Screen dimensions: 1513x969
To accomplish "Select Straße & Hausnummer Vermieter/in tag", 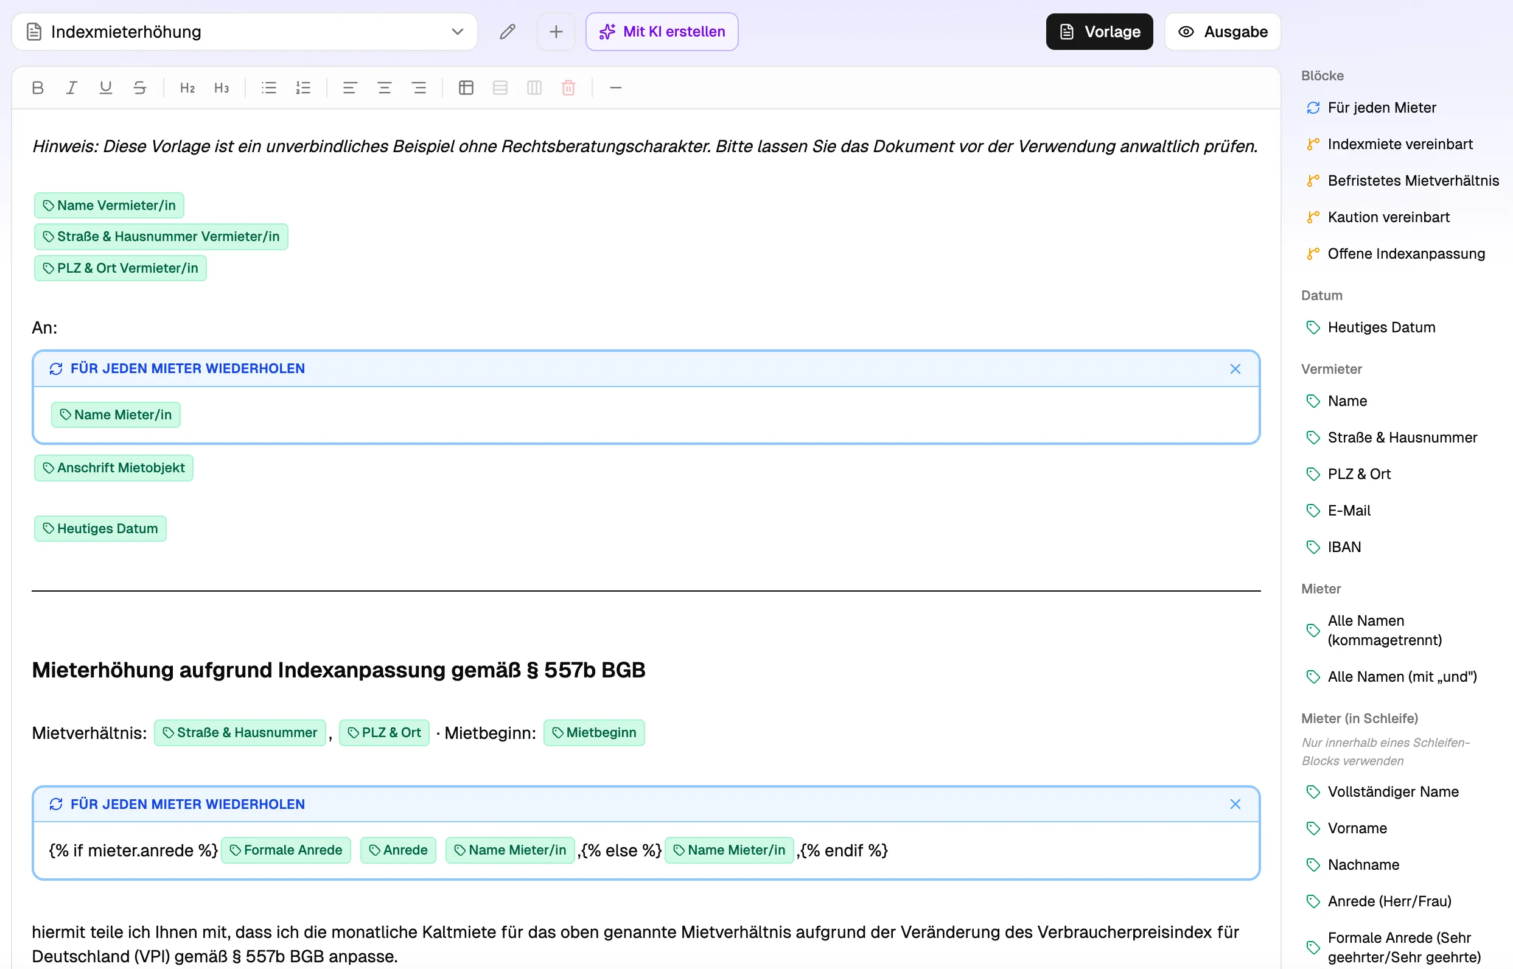I will (x=161, y=237).
